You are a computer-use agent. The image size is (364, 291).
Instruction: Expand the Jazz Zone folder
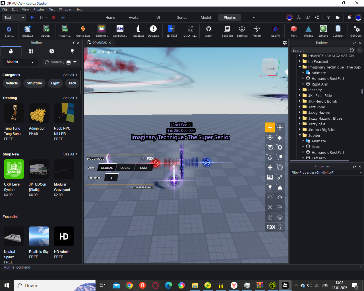pos(300,107)
